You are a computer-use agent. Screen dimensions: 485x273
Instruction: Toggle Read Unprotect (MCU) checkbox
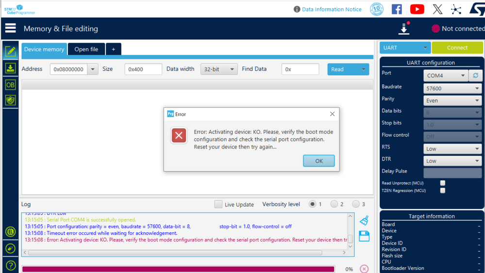click(x=443, y=183)
